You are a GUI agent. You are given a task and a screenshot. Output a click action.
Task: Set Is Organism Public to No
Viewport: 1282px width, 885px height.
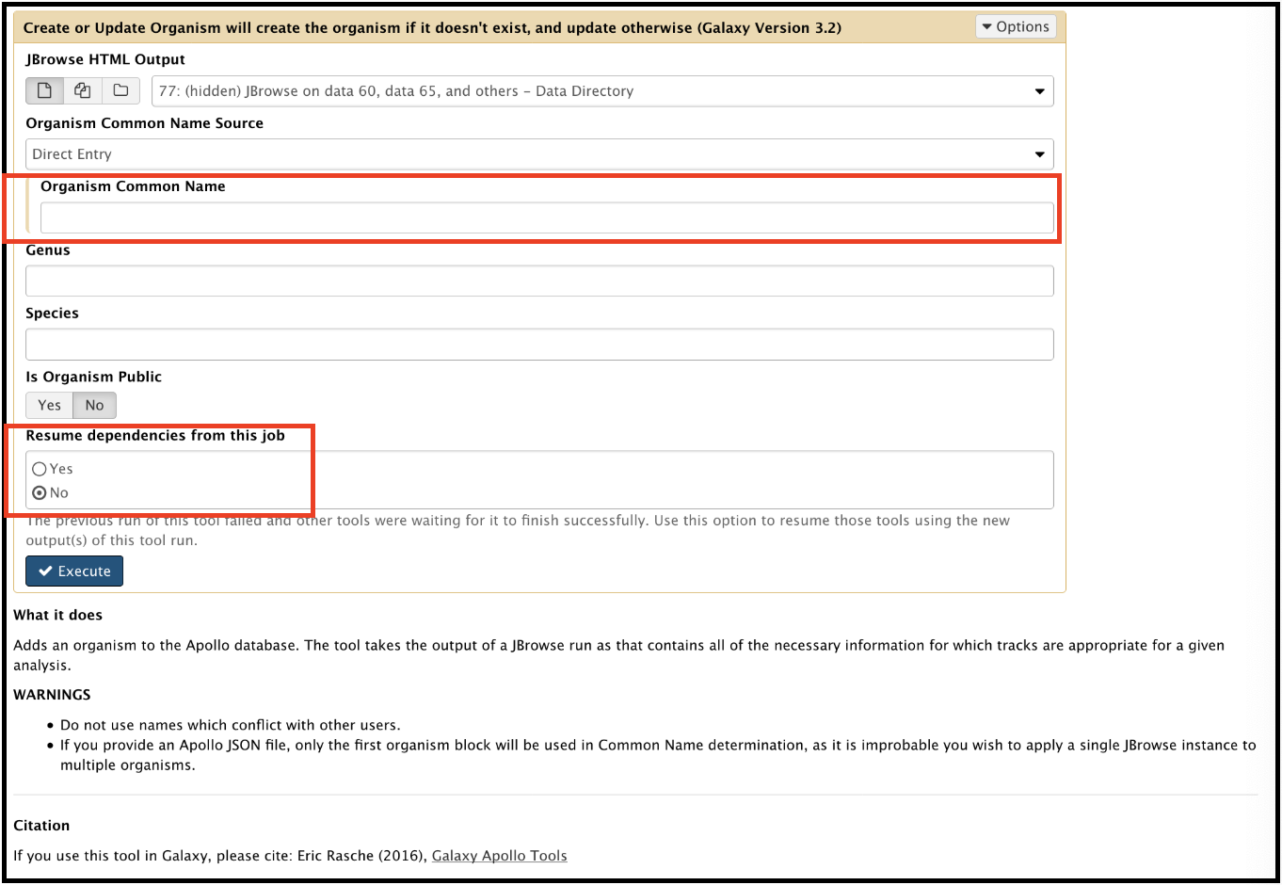coord(94,405)
